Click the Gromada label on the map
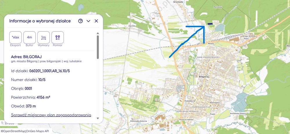This screenshot has width=290, height=134. (x=178, y=2)
